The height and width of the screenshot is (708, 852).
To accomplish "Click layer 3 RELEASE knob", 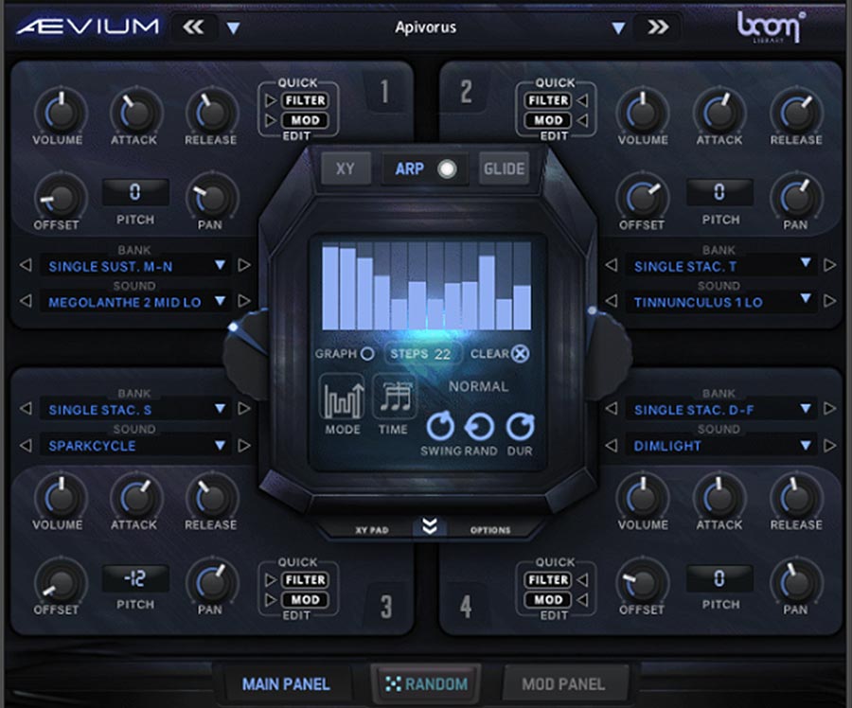I will coord(211,497).
